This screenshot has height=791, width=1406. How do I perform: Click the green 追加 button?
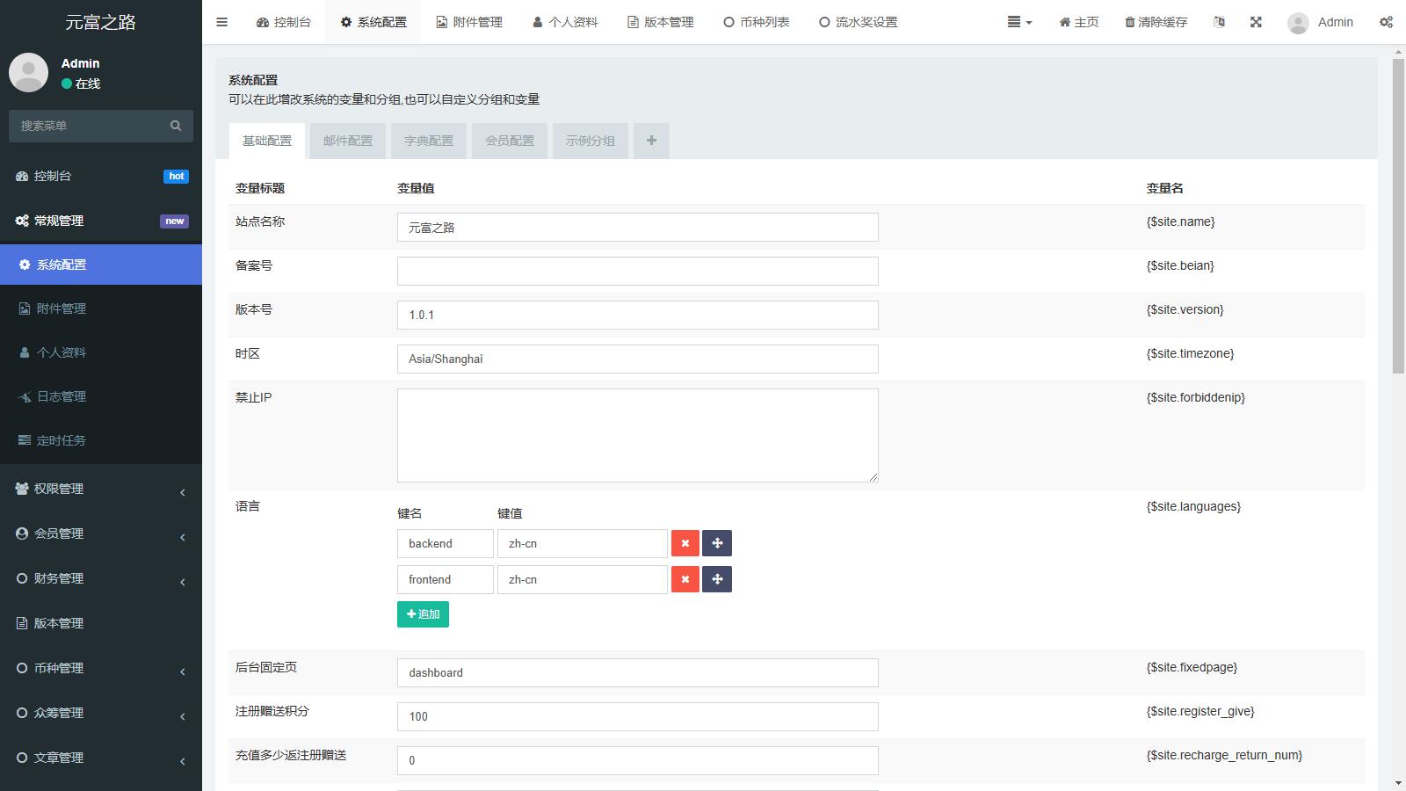[x=423, y=614]
